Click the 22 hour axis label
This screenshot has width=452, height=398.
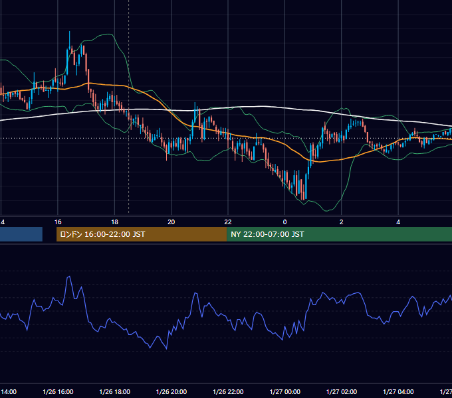(x=228, y=222)
